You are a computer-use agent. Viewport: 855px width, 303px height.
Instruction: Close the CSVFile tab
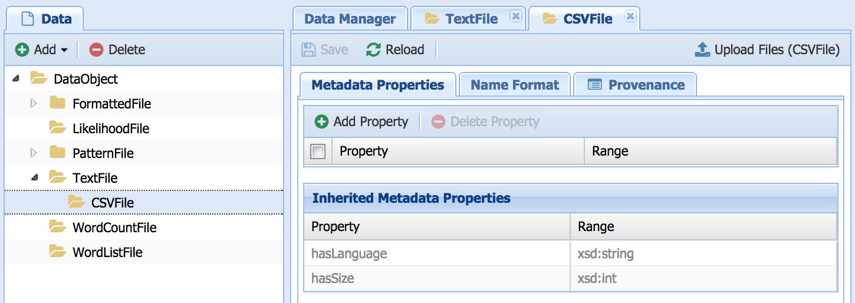[x=630, y=17]
